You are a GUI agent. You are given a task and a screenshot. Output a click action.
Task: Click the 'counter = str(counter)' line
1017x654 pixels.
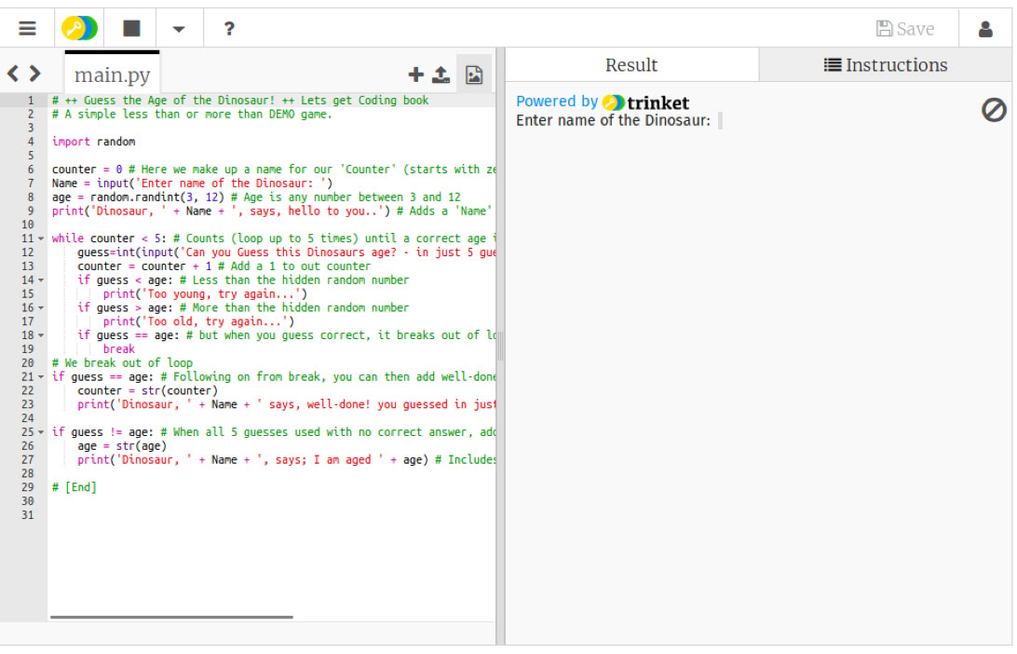click(x=147, y=390)
